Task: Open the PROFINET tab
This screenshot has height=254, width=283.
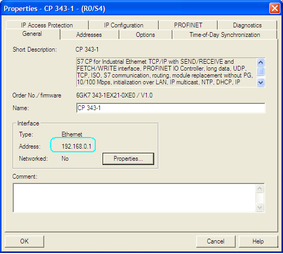Action: pyautogui.click(x=188, y=25)
